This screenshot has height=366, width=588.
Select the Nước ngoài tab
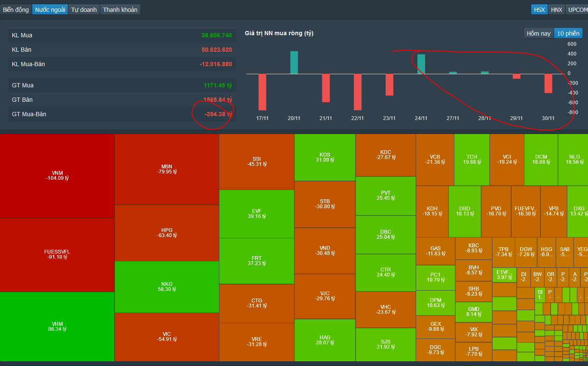tap(50, 9)
